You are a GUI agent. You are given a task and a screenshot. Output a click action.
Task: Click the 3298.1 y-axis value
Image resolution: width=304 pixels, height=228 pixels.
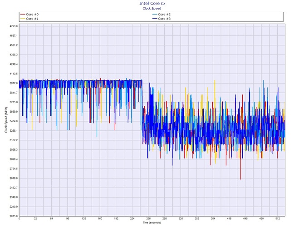[x=14, y=131]
